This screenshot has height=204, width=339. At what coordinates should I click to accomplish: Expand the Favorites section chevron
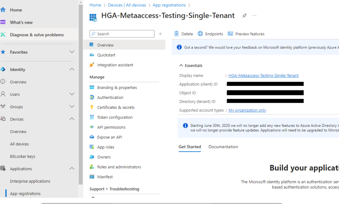click(72, 52)
